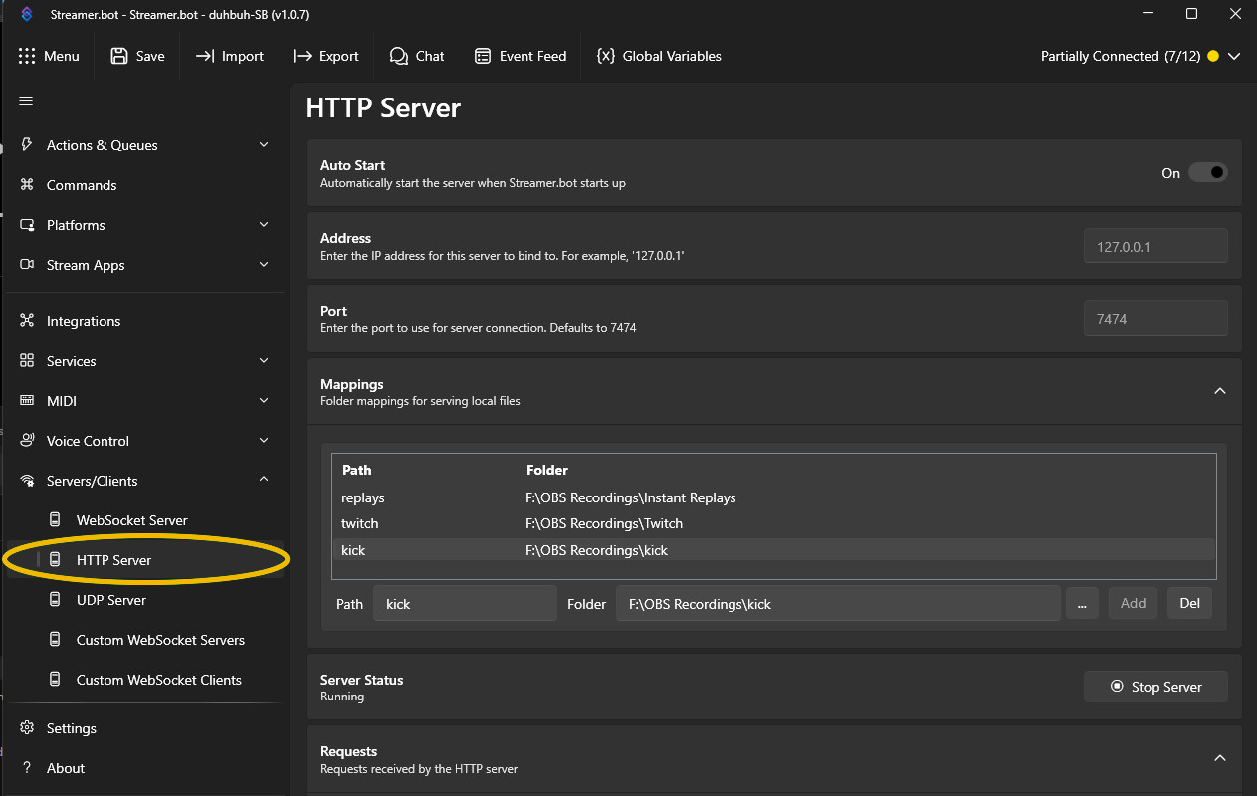Screen dimensions: 1257x796
Task: Click the Port input field
Action: tap(1155, 319)
